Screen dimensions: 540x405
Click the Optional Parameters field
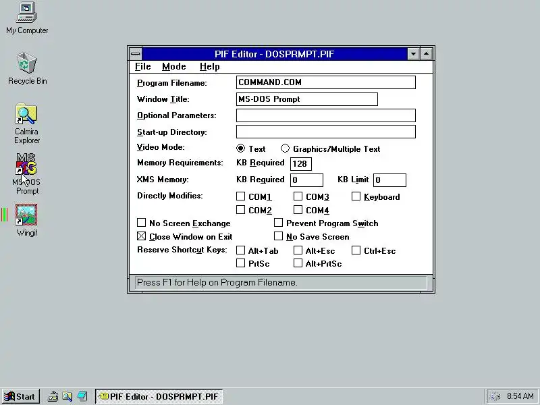[x=326, y=115]
